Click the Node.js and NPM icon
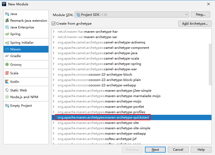The image size is (215, 155). pos(7,97)
